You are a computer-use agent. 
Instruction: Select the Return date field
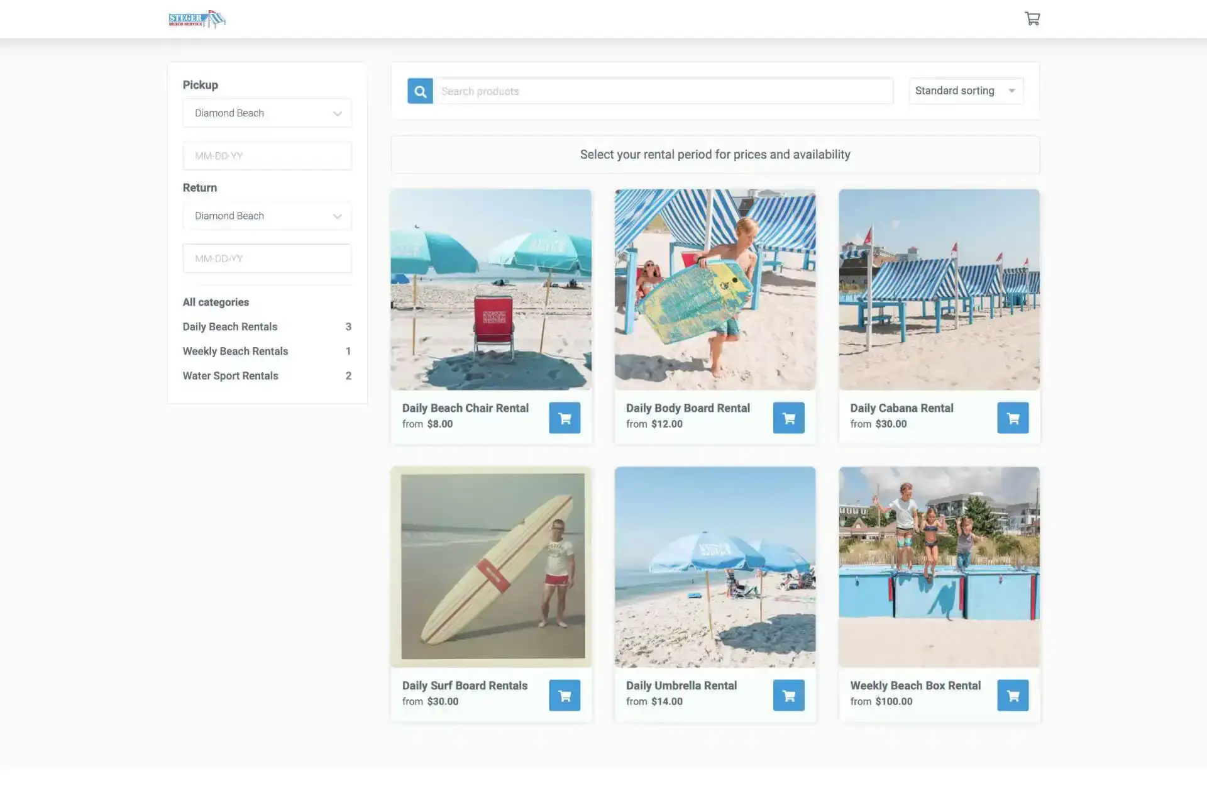[x=267, y=258]
